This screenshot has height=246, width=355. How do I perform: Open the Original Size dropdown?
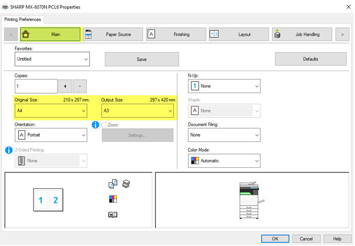coord(51,111)
